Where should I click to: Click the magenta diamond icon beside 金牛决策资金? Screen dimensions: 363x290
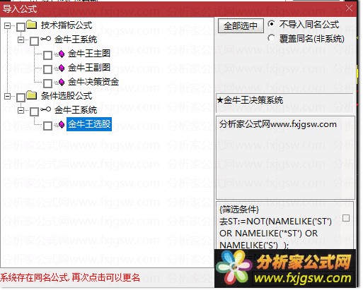62,83
